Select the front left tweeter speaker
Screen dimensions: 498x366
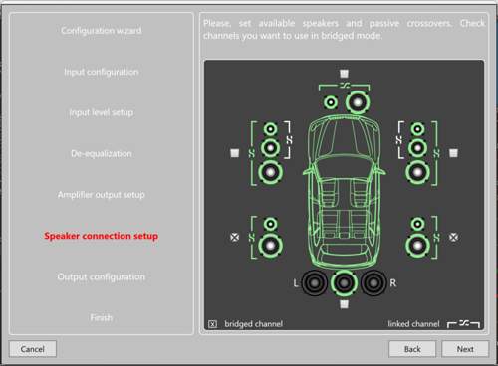[x=270, y=129]
